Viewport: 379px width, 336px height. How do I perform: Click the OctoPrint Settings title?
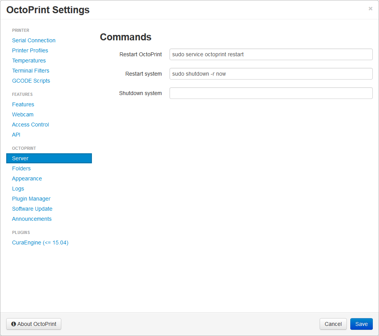48,10
